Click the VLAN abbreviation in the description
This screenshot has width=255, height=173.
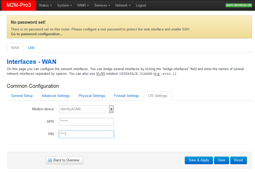pyautogui.click(x=100, y=74)
